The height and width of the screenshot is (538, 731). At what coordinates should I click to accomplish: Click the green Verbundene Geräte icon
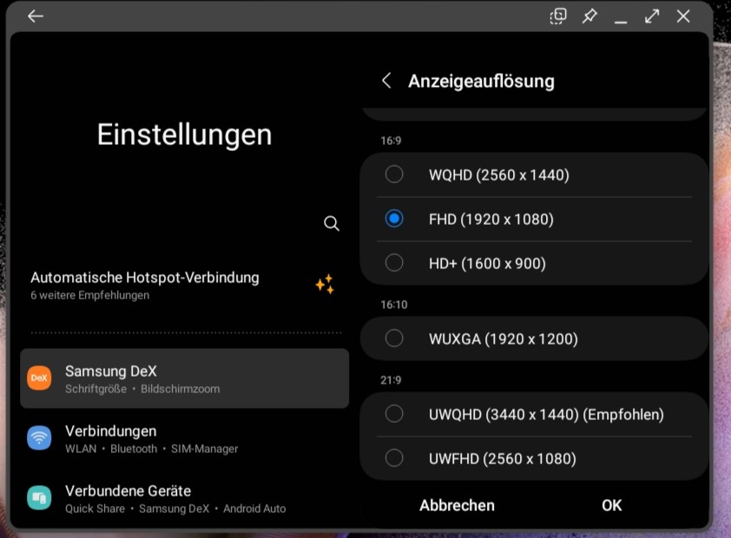click(x=38, y=497)
